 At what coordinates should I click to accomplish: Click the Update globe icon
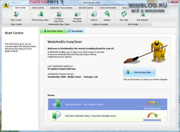coord(107,14)
